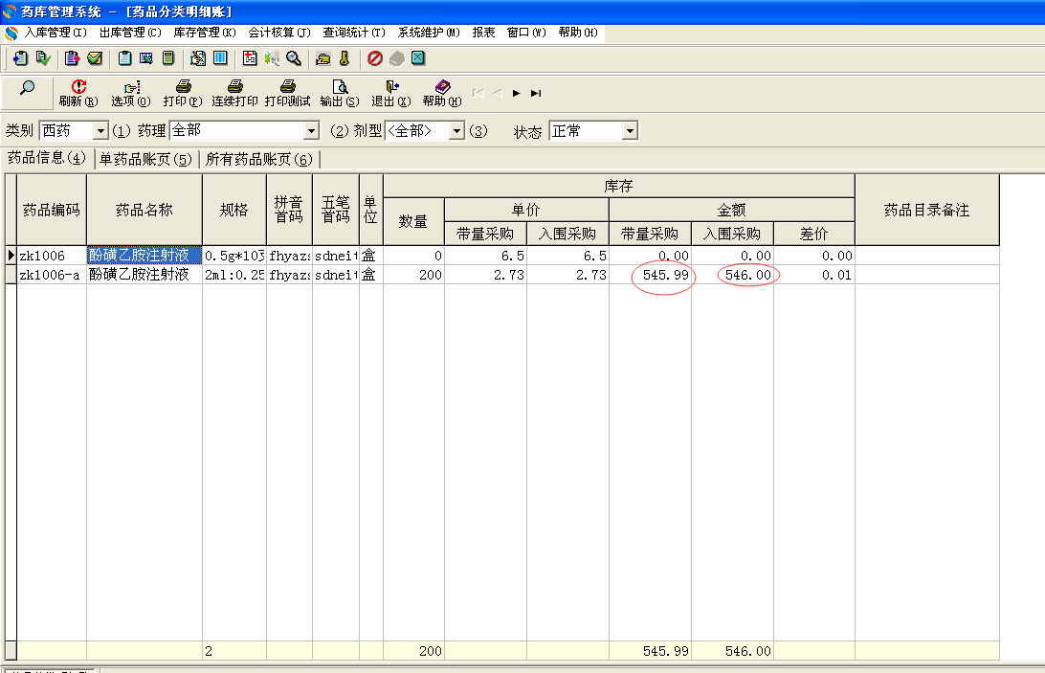
Task: Open 会计核算(J) menu
Action: click(x=279, y=33)
